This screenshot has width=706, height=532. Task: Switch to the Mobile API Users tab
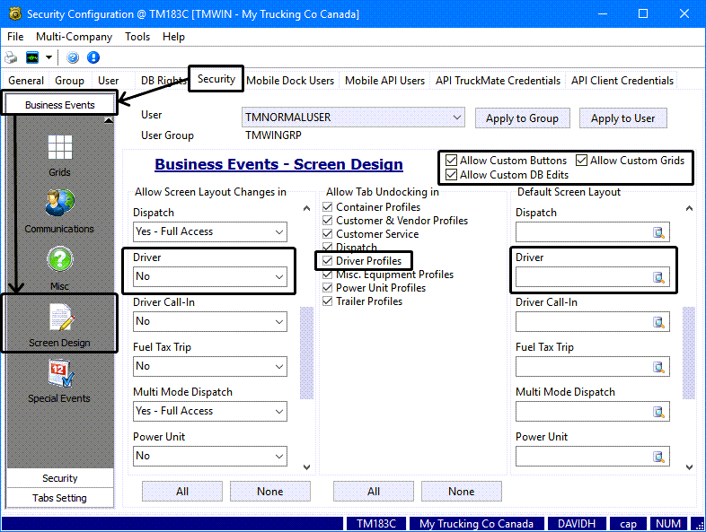coord(384,81)
